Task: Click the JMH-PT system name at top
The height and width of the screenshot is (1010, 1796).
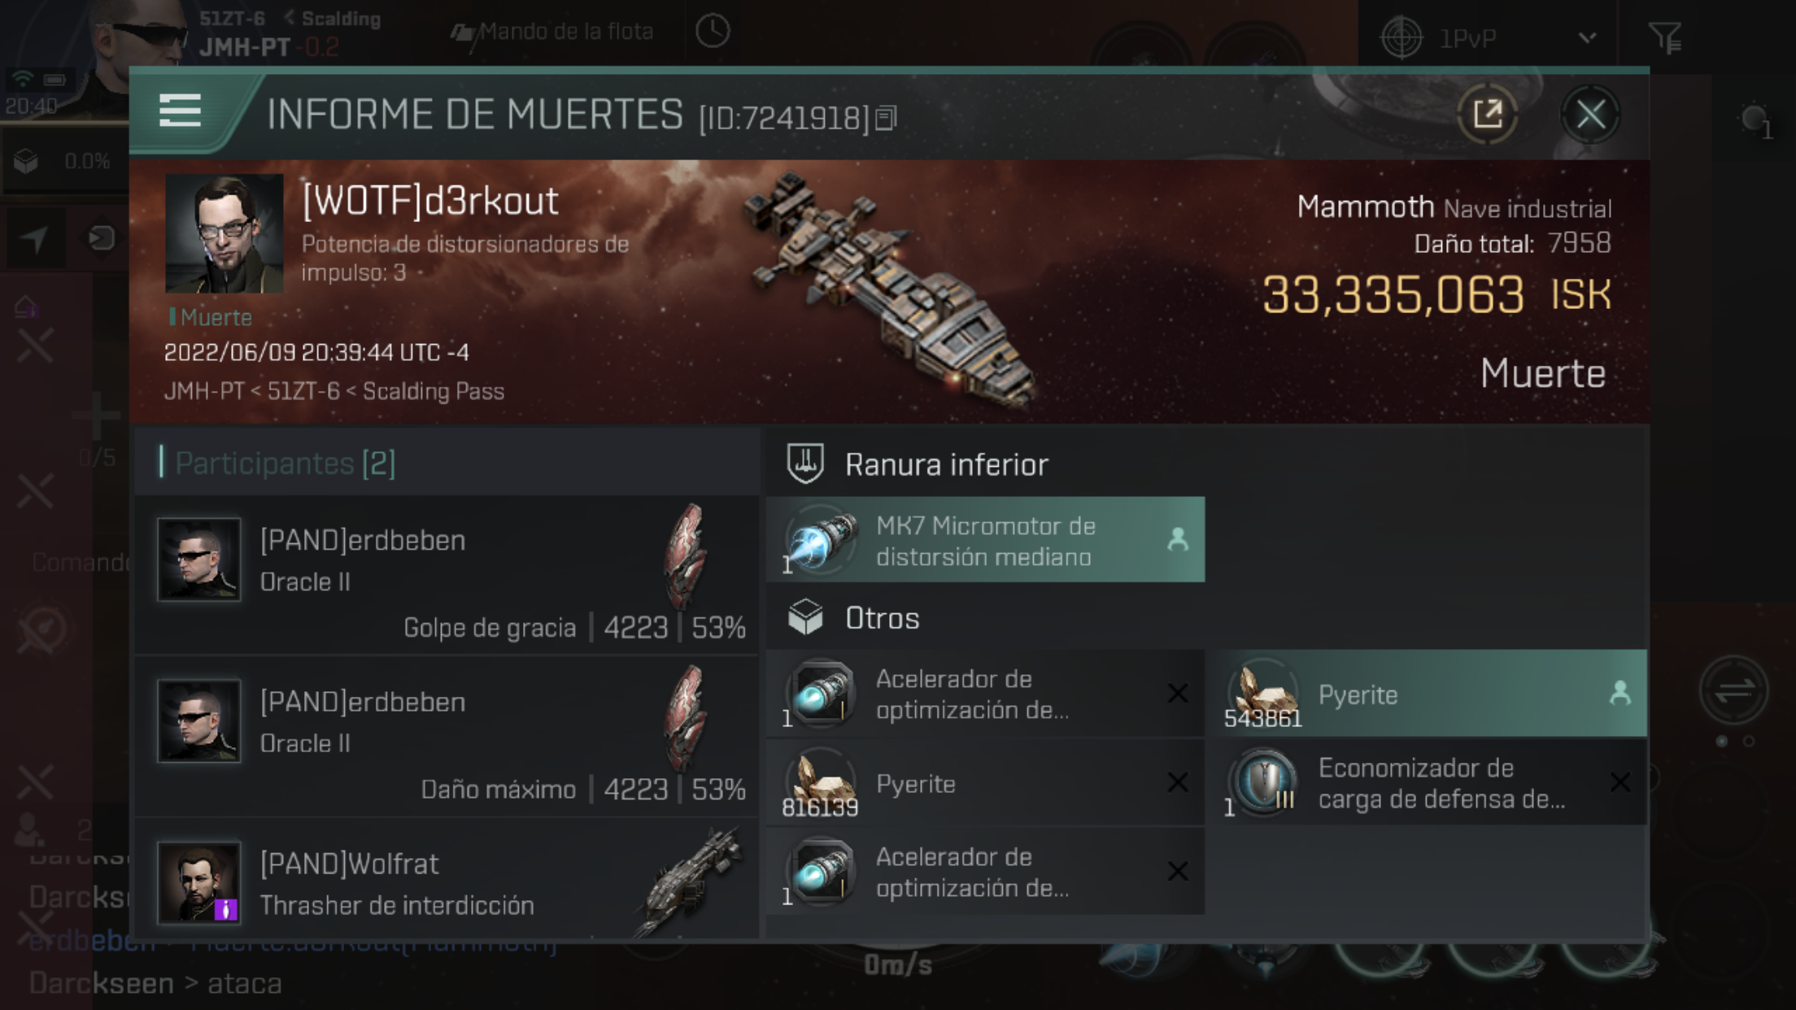Action: (x=244, y=47)
